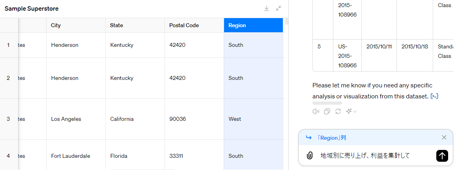Open the model switch sparkle dropdown
This screenshot has height=170, width=458.
tap(351, 111)
